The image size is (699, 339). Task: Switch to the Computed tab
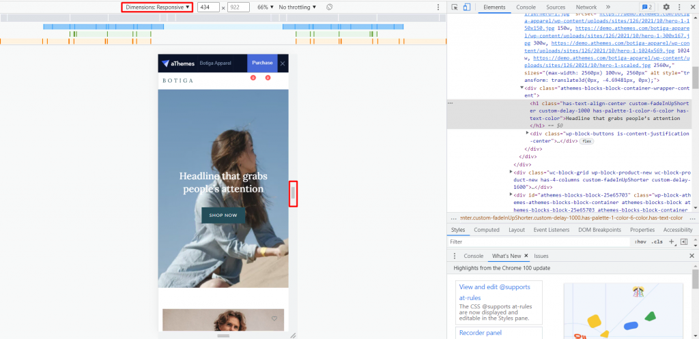tap(487, 230)
